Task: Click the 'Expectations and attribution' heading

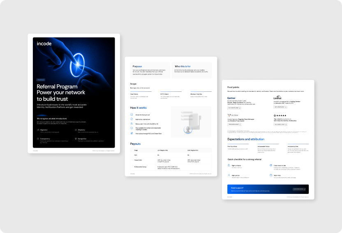Action: click(246, 139)
